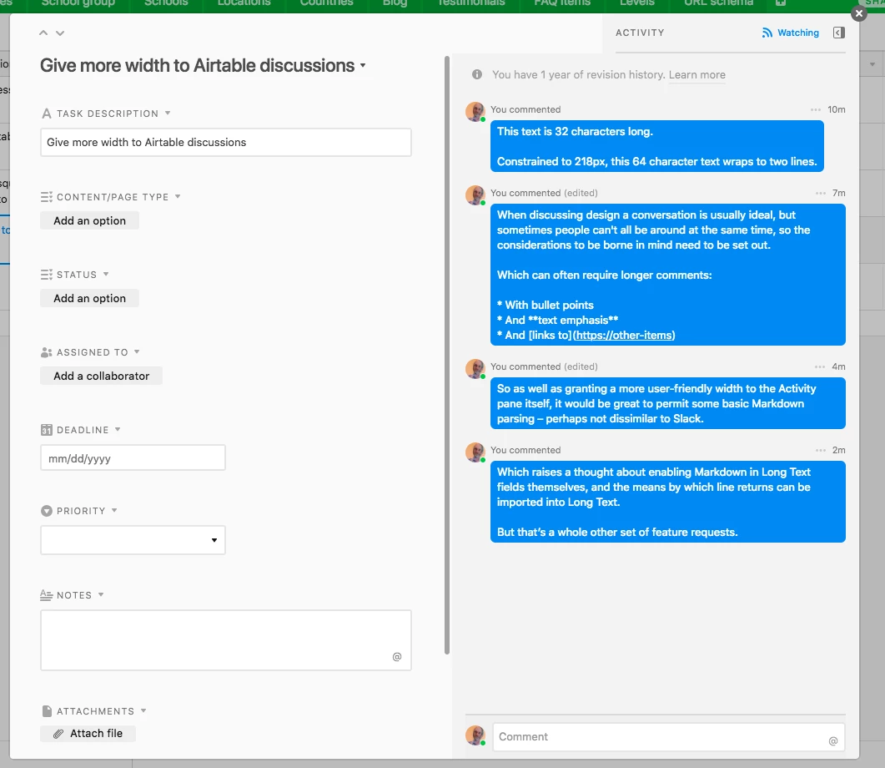This screenshot has width=885, height=768.
Task: Click user avatar beside 10m comment
Action: pos(475,112)
